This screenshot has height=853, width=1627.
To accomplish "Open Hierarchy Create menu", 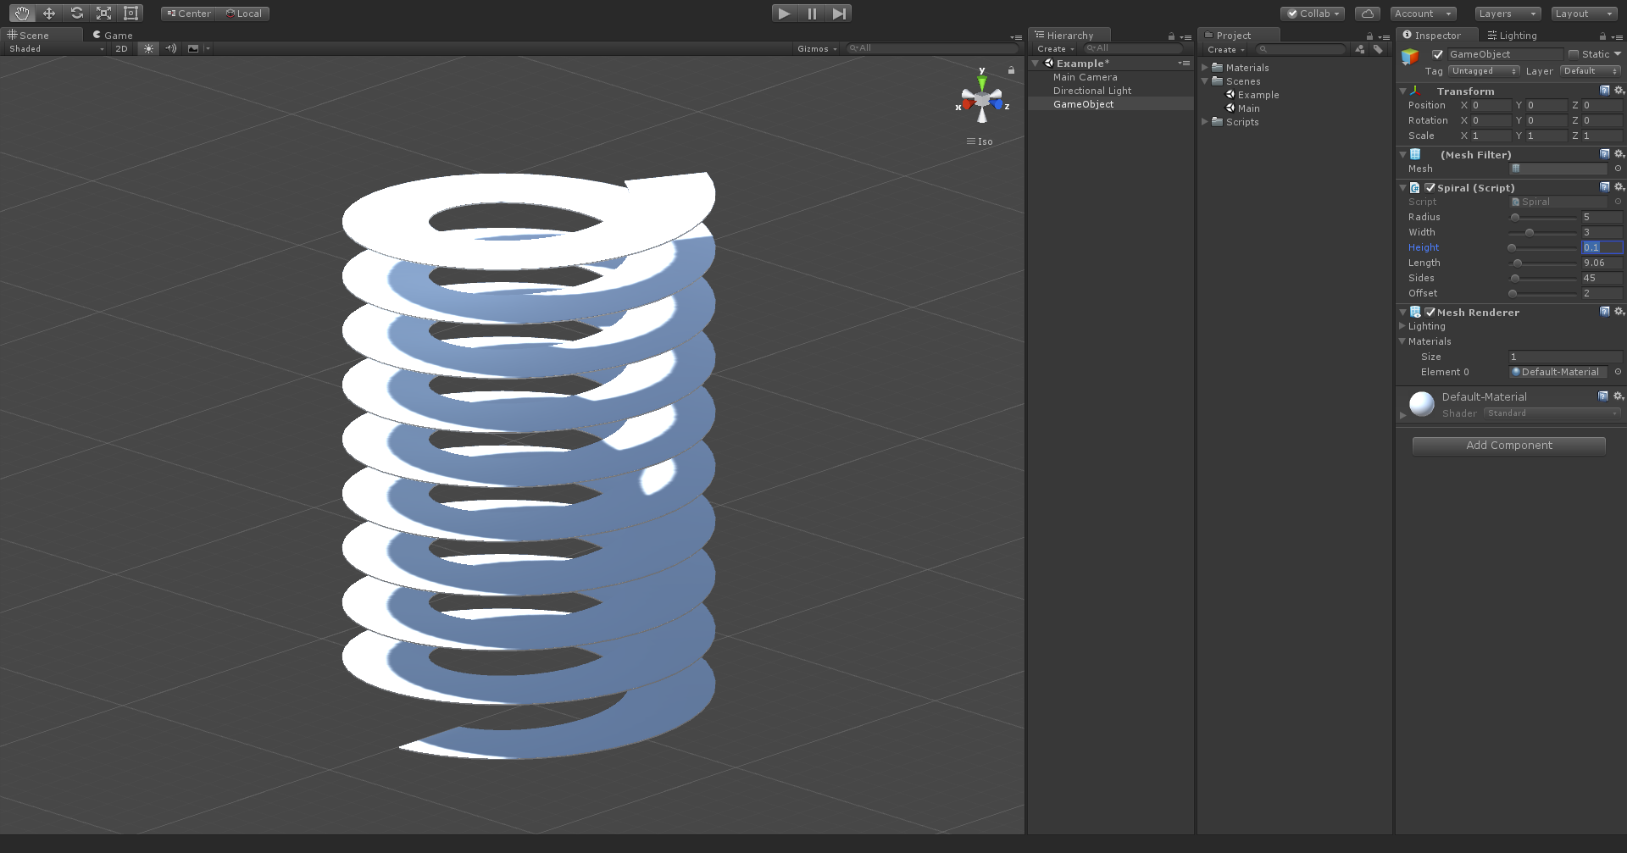I will click(1055, 49).
